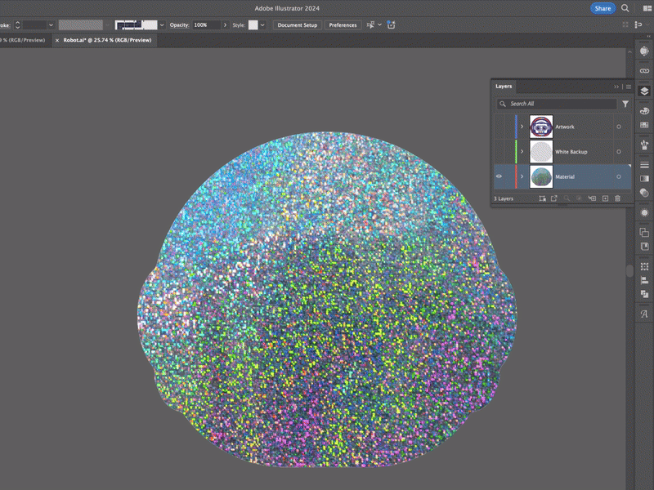Click Preferences button
Viewport: 654px width, 490px height.
(343, 25)
